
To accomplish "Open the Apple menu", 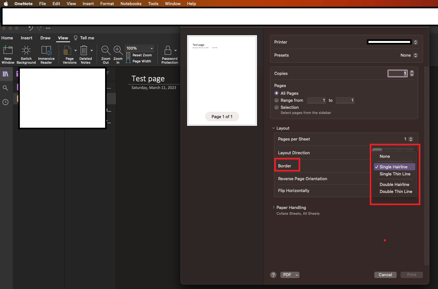I will click(x=6, y=4).
